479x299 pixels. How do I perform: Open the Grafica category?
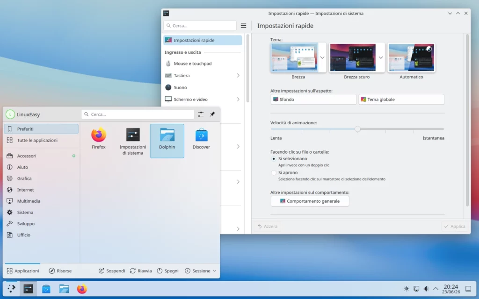coord(41,178)
